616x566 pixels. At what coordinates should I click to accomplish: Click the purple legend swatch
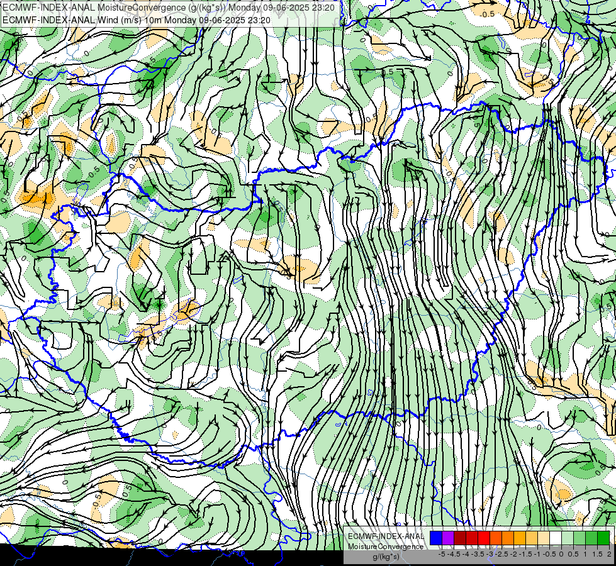[x=448, y=538]
